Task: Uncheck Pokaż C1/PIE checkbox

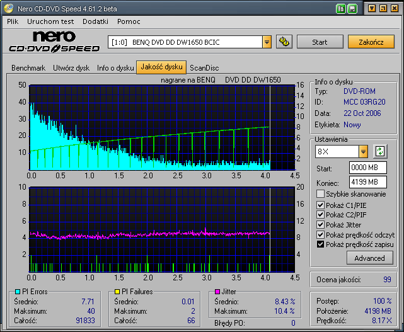Action: pyautogui.click(x=320, y=205)
